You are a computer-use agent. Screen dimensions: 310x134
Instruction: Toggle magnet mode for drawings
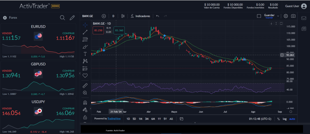pos(85,102)
